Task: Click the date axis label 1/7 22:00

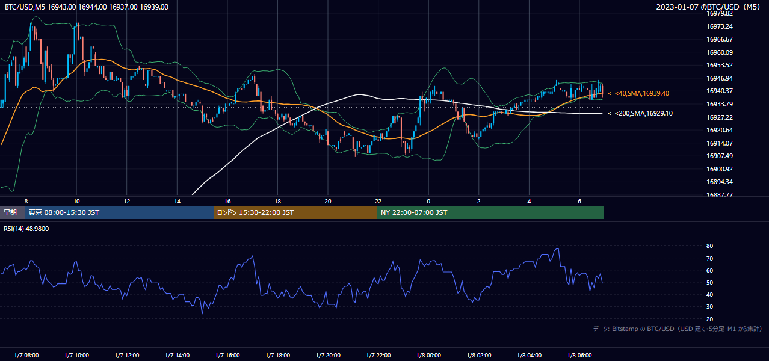Action: coord(378,355)
